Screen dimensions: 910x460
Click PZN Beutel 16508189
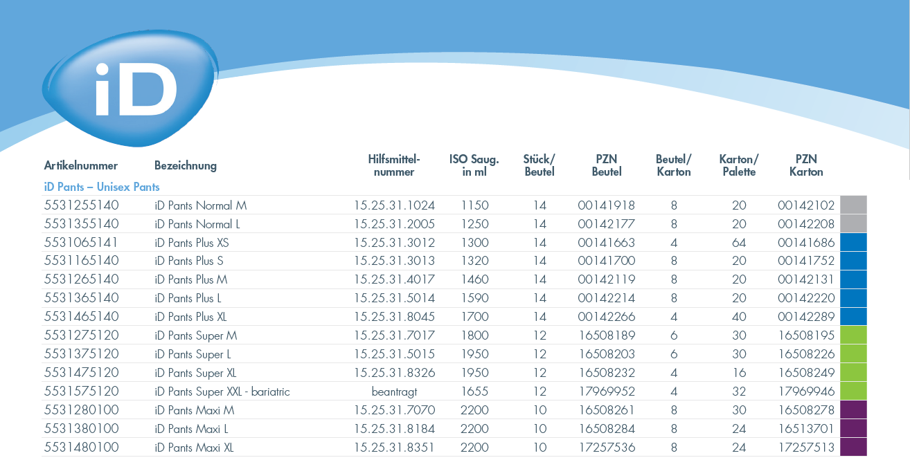(x=607, y=335)
